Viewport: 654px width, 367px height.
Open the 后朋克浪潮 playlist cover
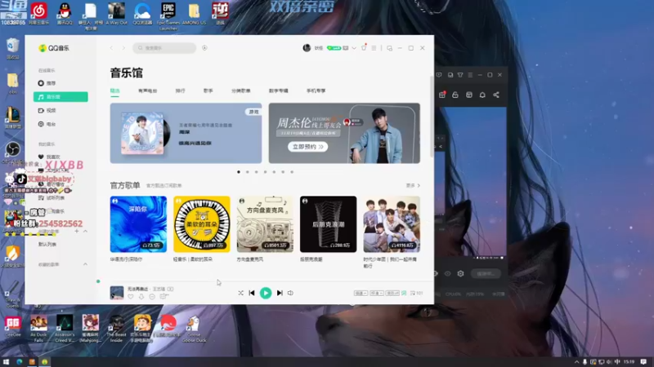click(329, 224)
